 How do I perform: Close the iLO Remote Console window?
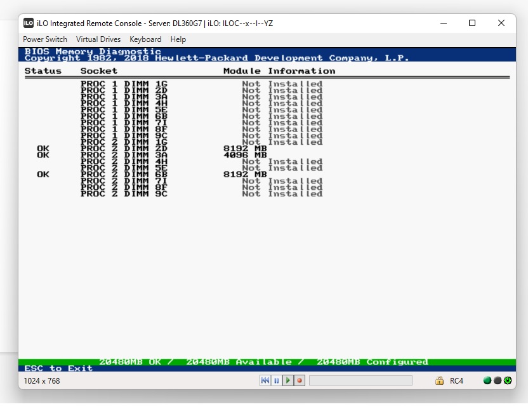coord(501,23)
